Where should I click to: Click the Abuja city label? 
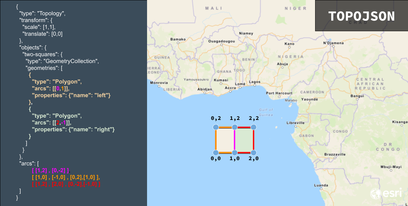(283, 64)
